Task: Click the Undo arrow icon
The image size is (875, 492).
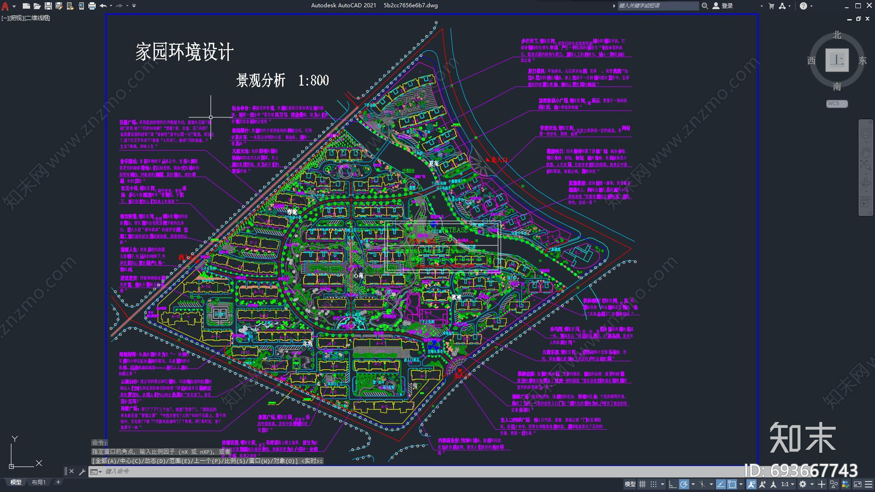Action: click(103, 5)
